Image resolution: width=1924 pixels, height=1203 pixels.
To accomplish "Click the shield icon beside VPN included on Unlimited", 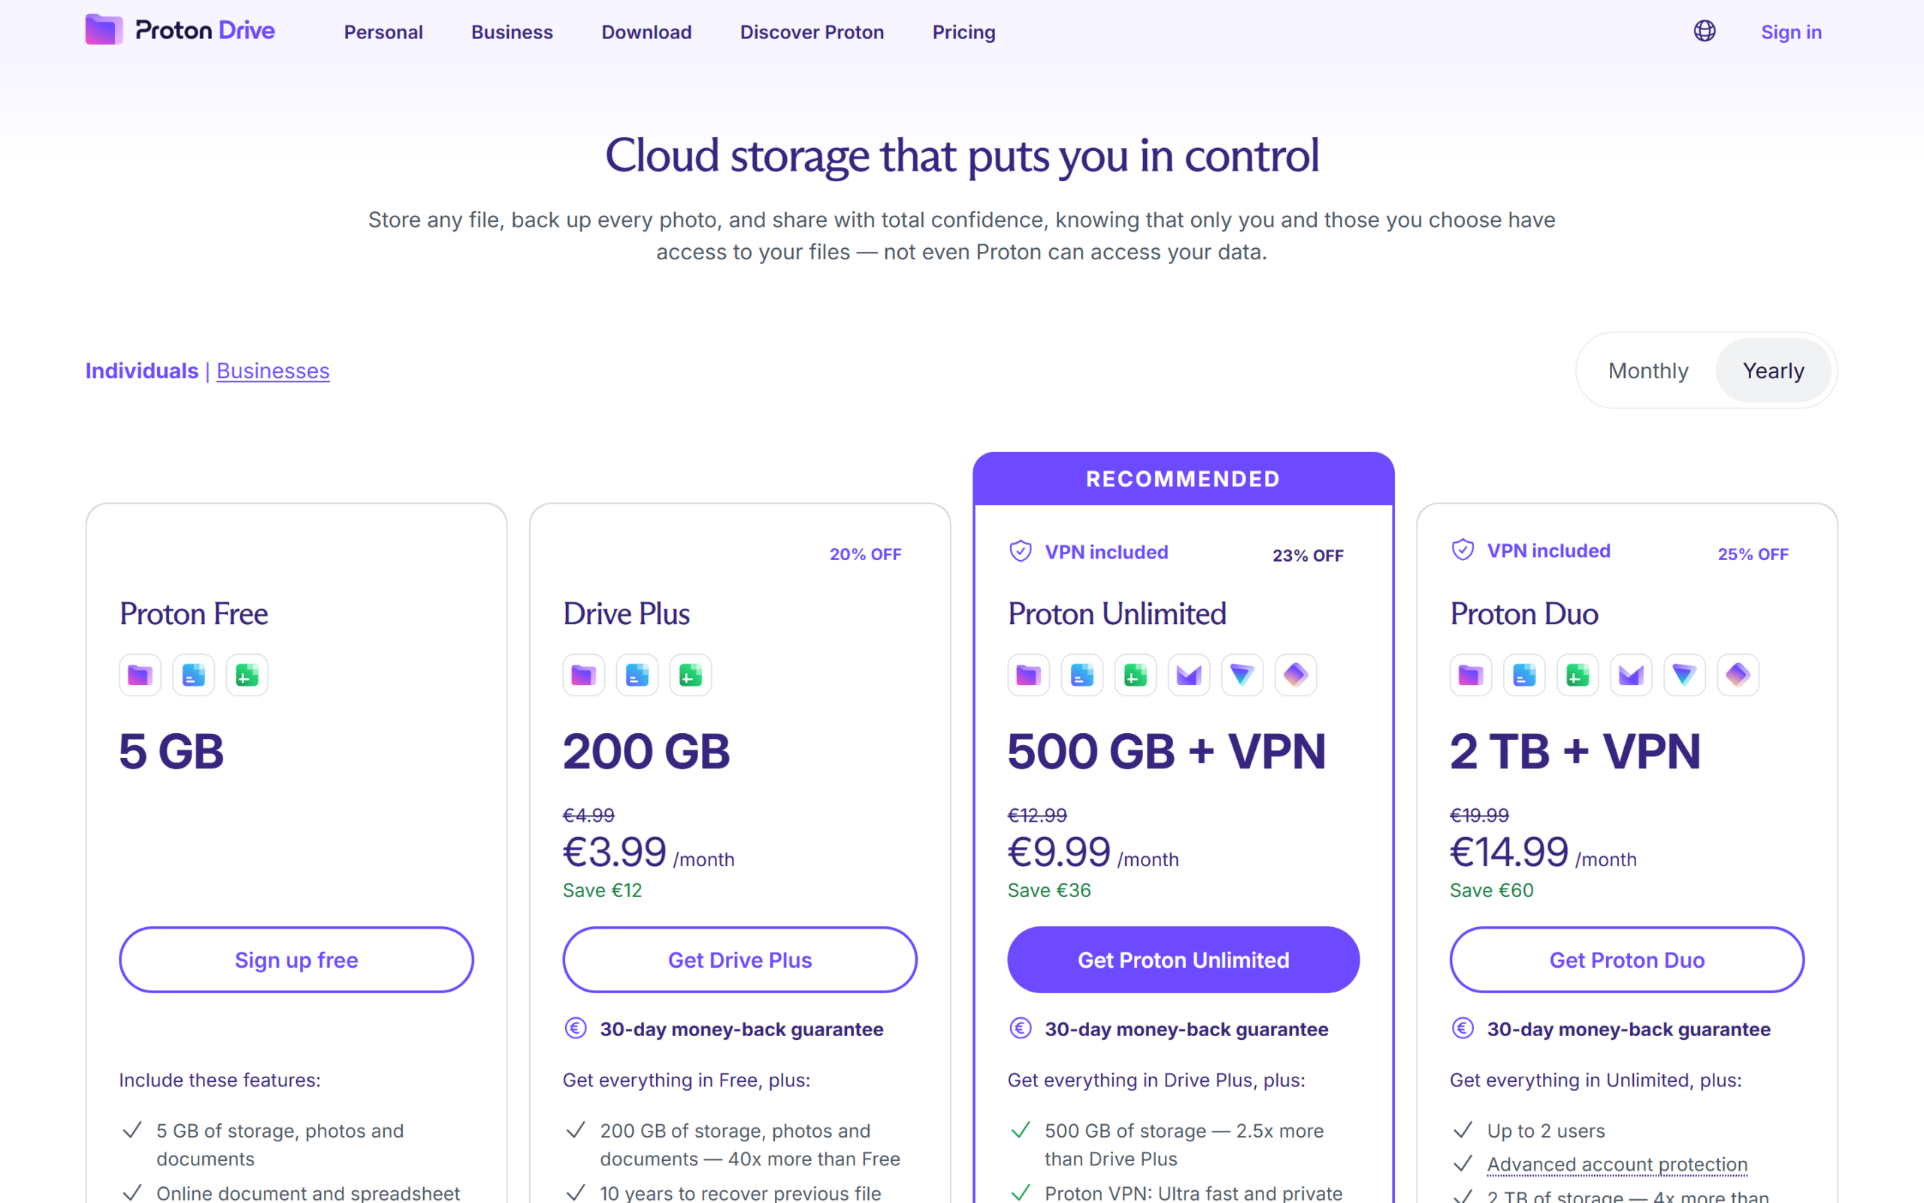I will click(x=1020, y=551).
